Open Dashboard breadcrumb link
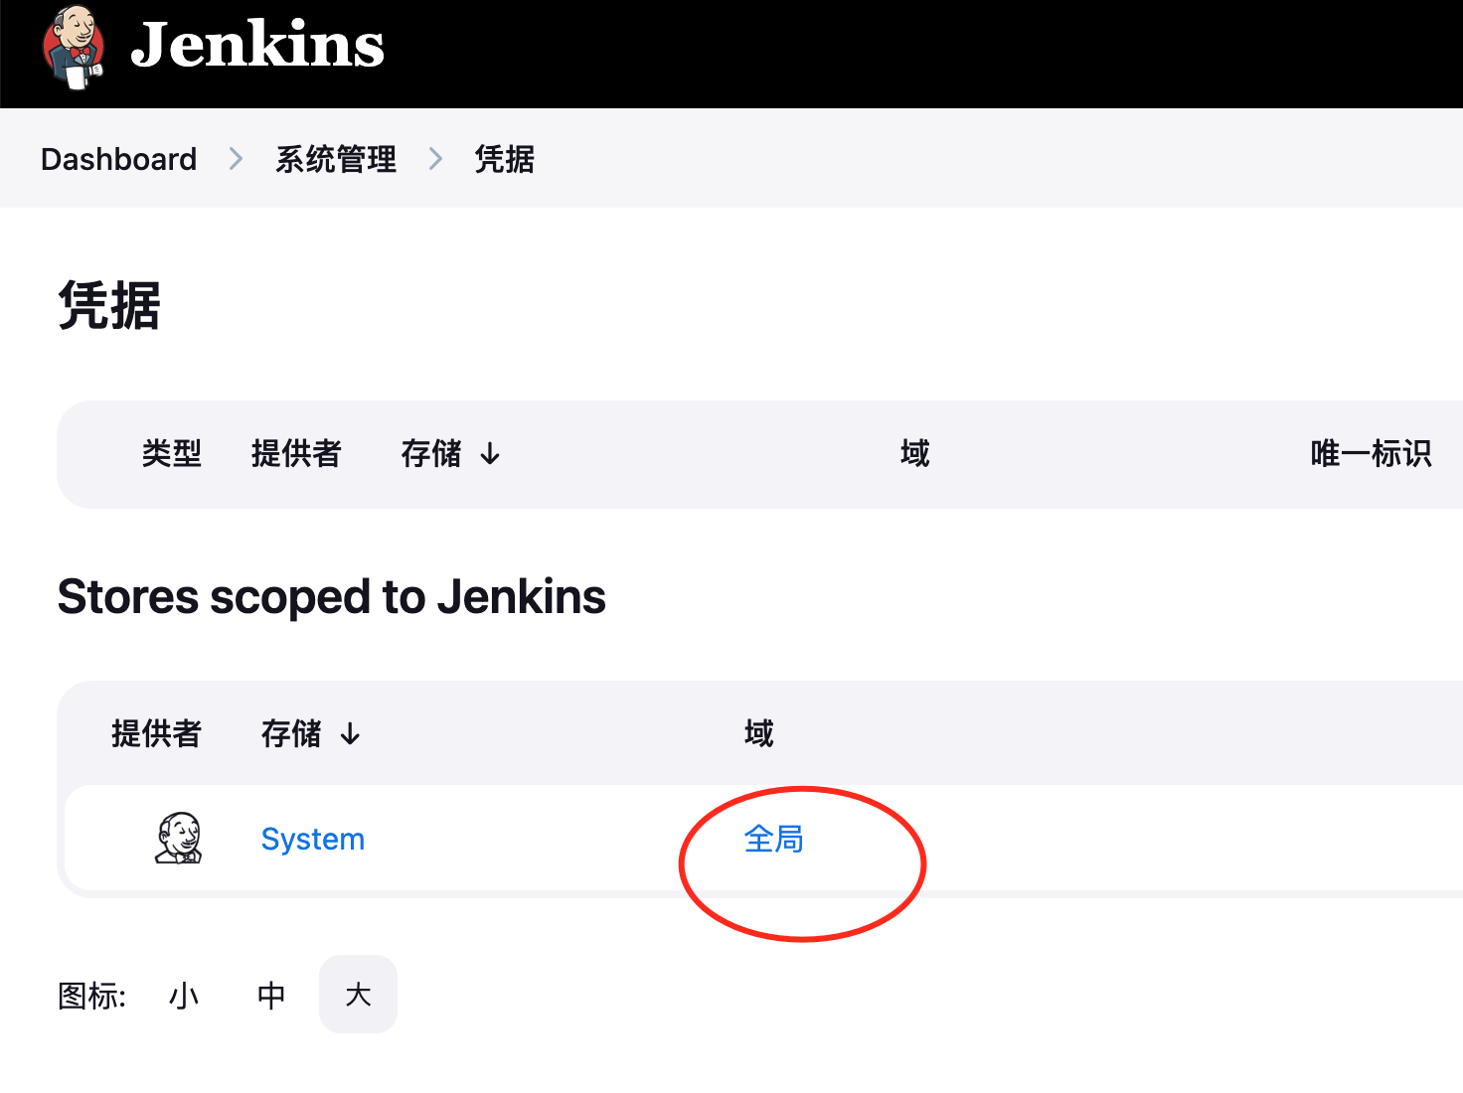The height and width of the screenshot is (1093, 1463). [x=118, y=159]
